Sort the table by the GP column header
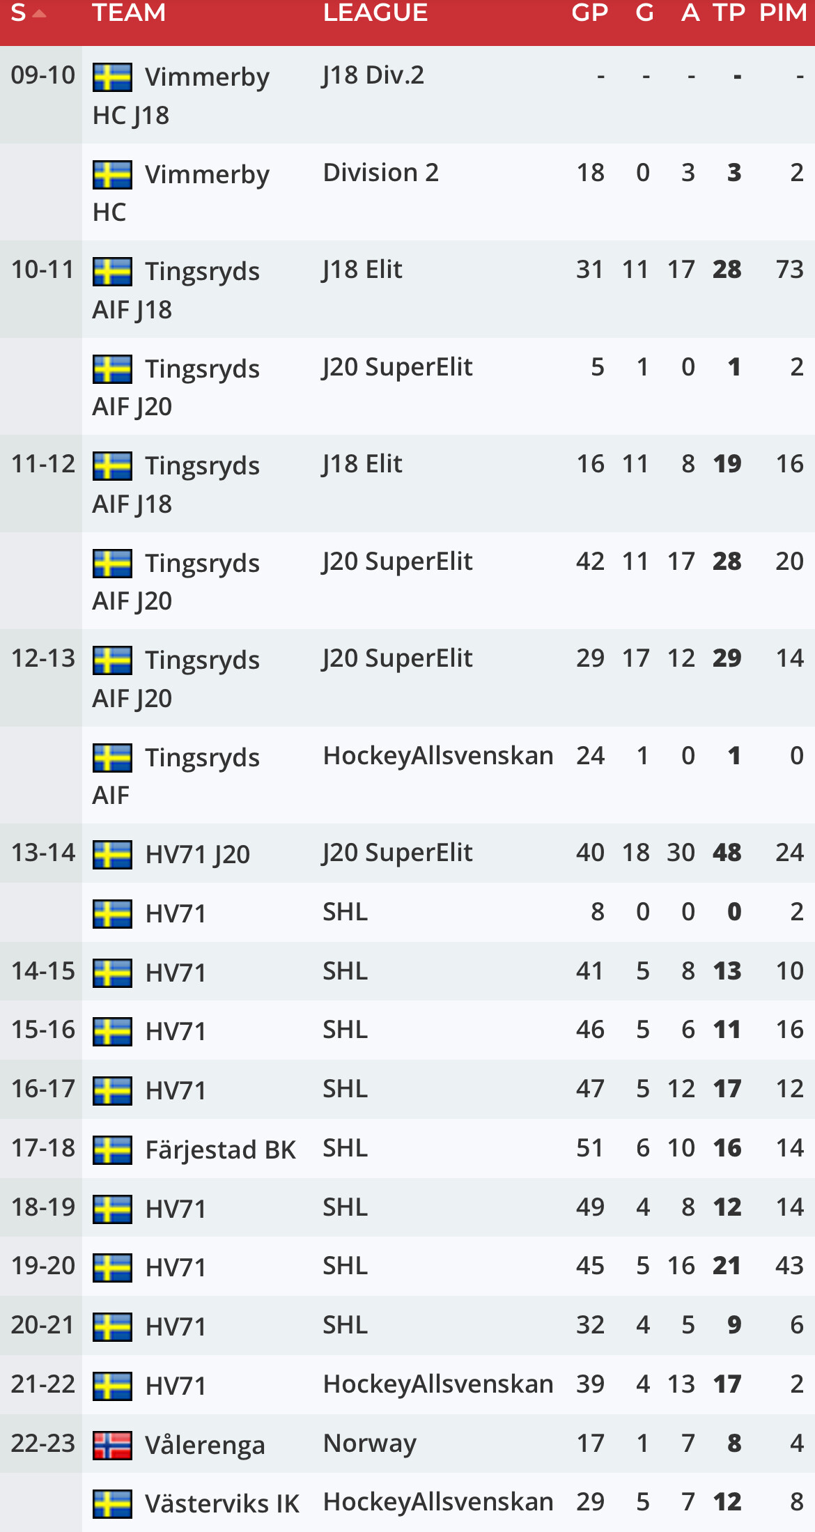The image size is (815, 1532). tap(590, 13)
